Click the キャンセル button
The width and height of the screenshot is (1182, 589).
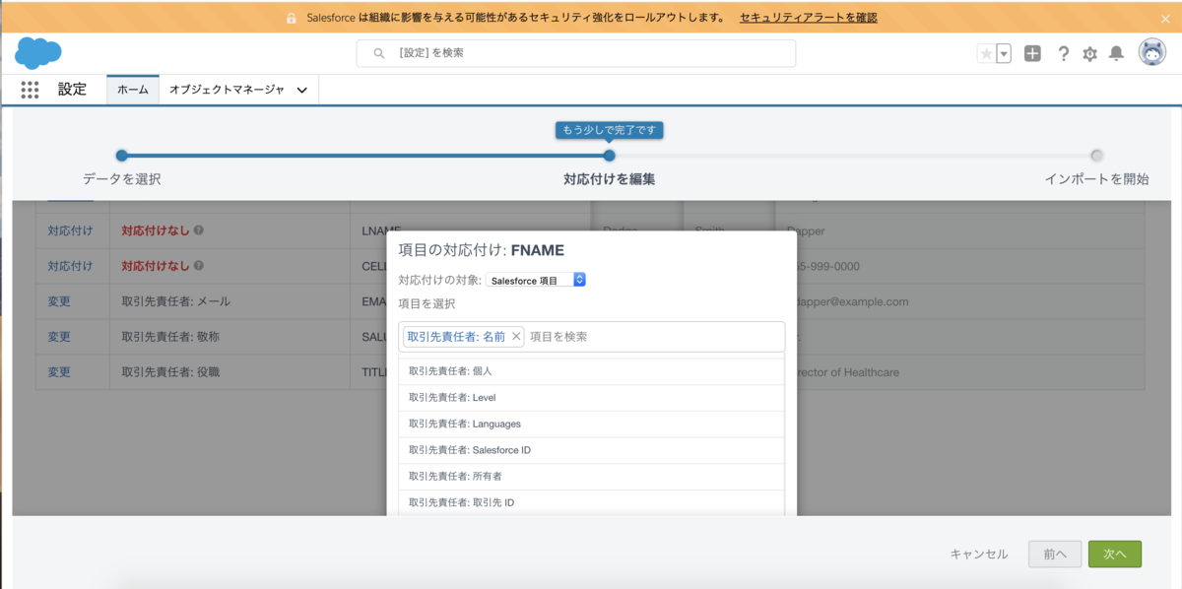(979, 555)
